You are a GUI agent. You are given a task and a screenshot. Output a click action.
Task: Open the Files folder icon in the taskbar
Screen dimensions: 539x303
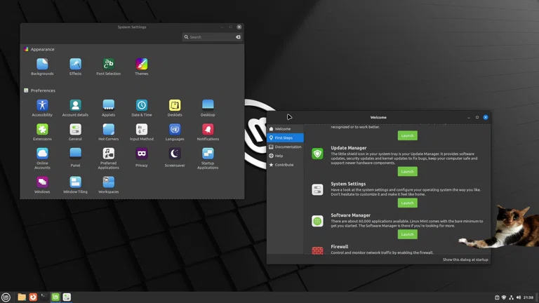(x=22, y=297)
